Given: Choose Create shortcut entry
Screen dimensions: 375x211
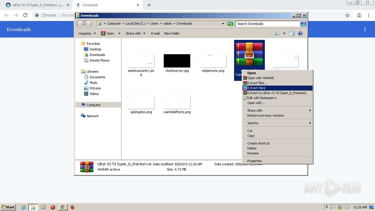Looking at the screenshot, I should pos(277,143).
